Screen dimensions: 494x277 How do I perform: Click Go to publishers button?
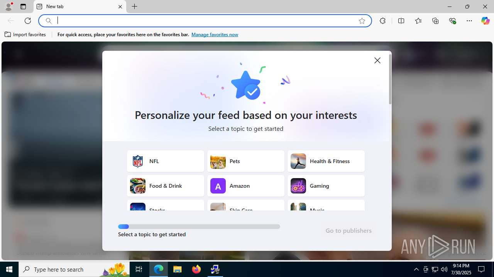349,230
